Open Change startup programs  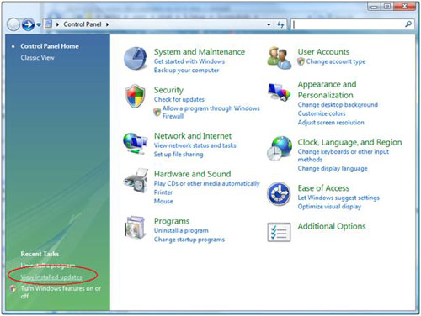[189, 240]
